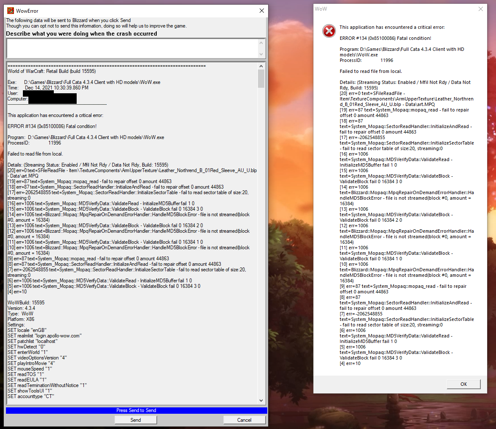Close the WoW critical error dialog

[x=480, y=9]
